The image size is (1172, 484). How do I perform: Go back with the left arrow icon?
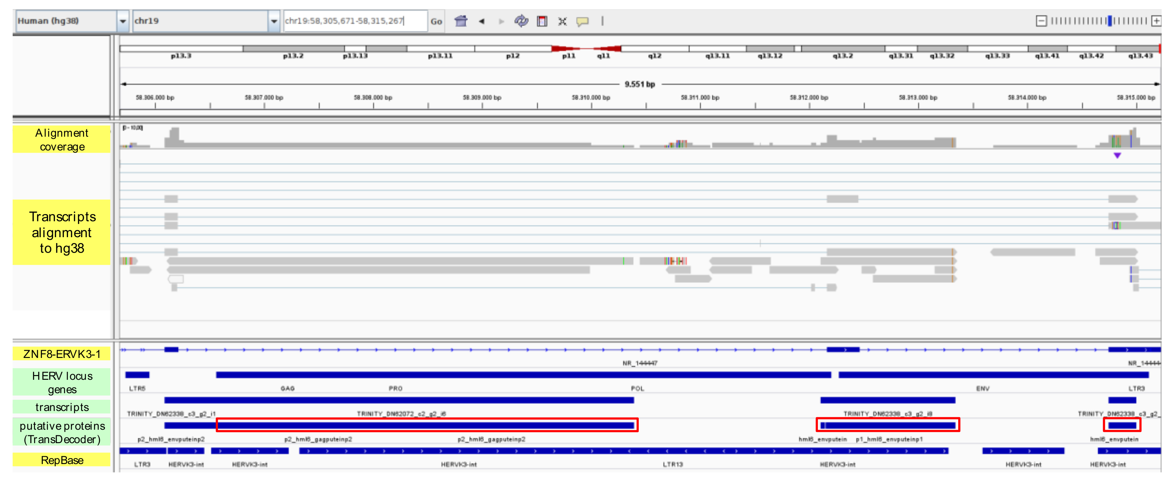click(482, 21)
